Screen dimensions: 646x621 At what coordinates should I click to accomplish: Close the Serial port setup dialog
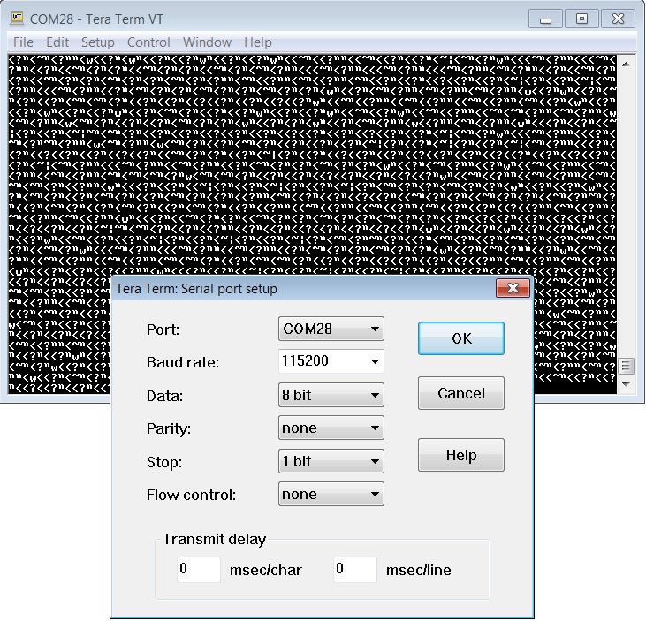513,288
